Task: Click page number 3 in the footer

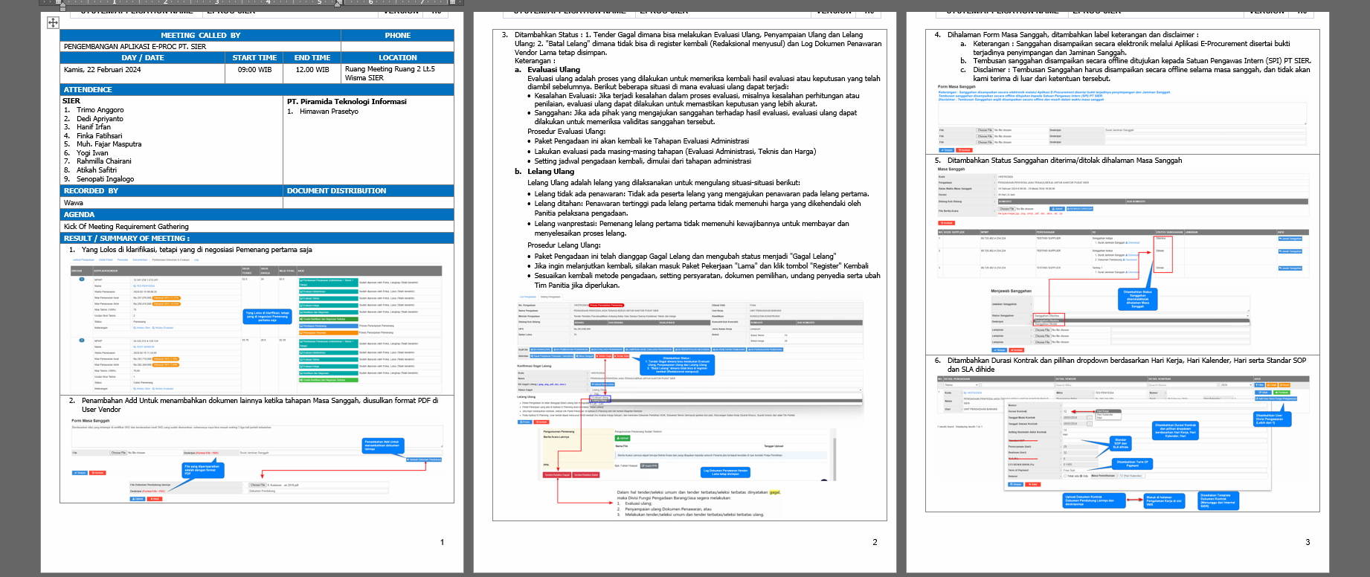Action: (x=1308, y=542)
